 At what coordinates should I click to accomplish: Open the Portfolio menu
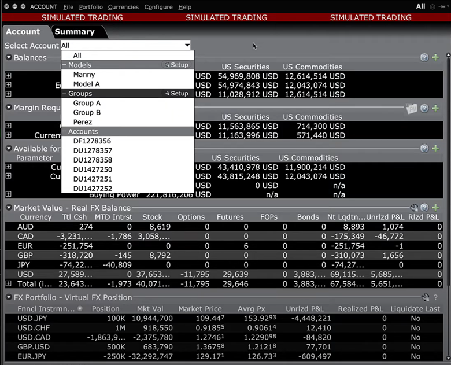pos(91,7)
